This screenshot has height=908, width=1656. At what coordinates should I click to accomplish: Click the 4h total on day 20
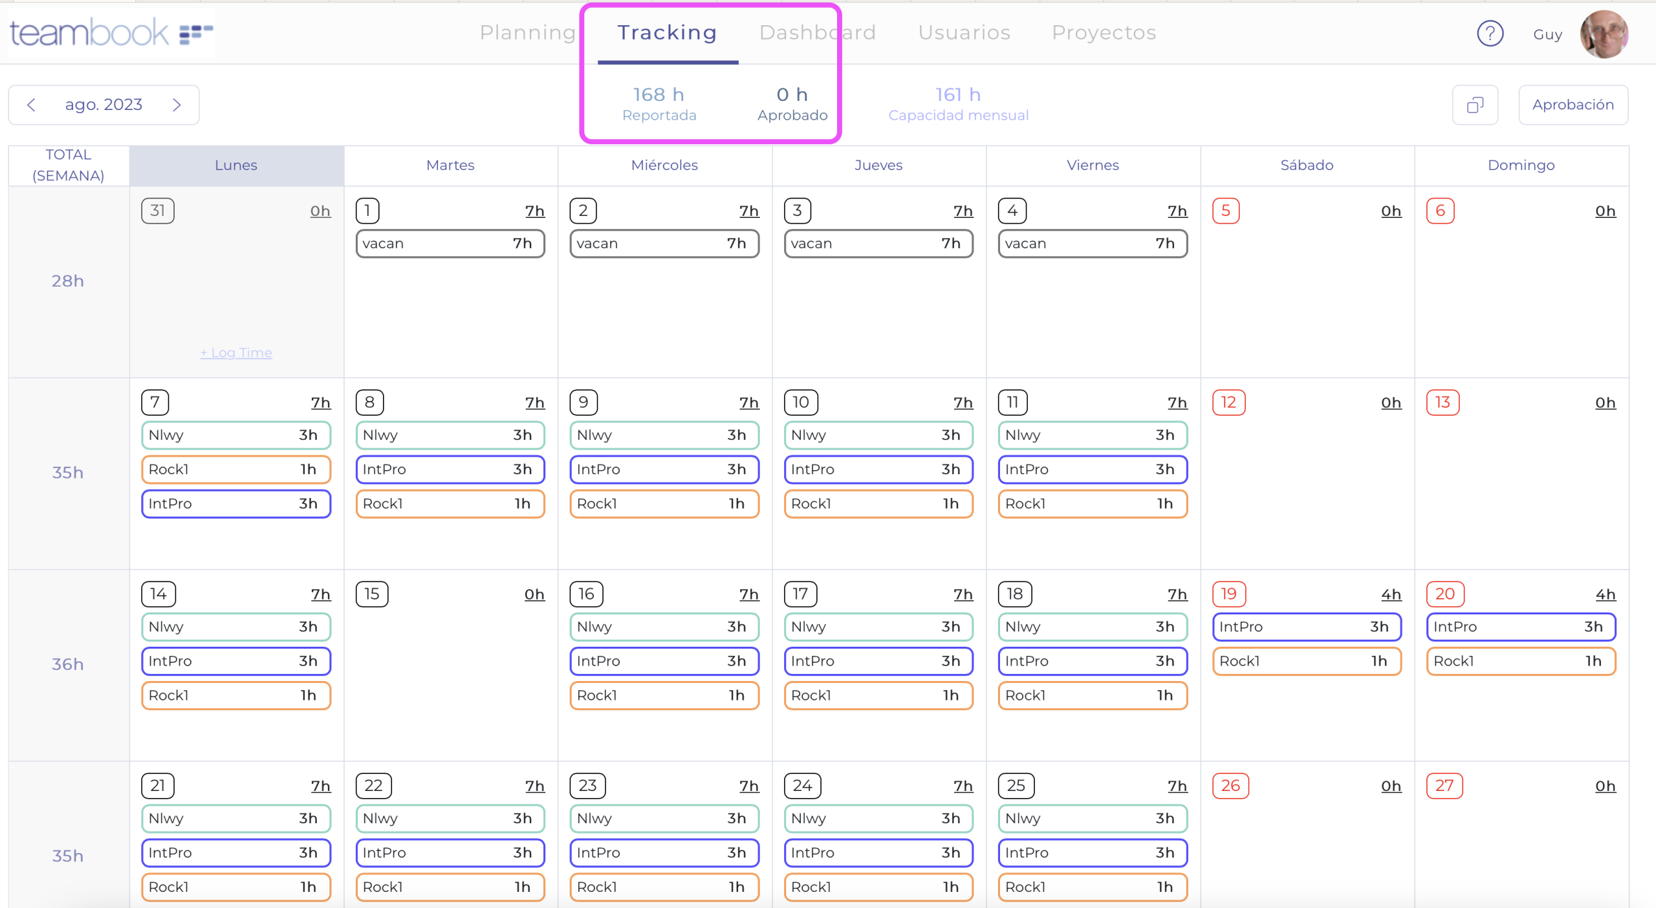1605,594
